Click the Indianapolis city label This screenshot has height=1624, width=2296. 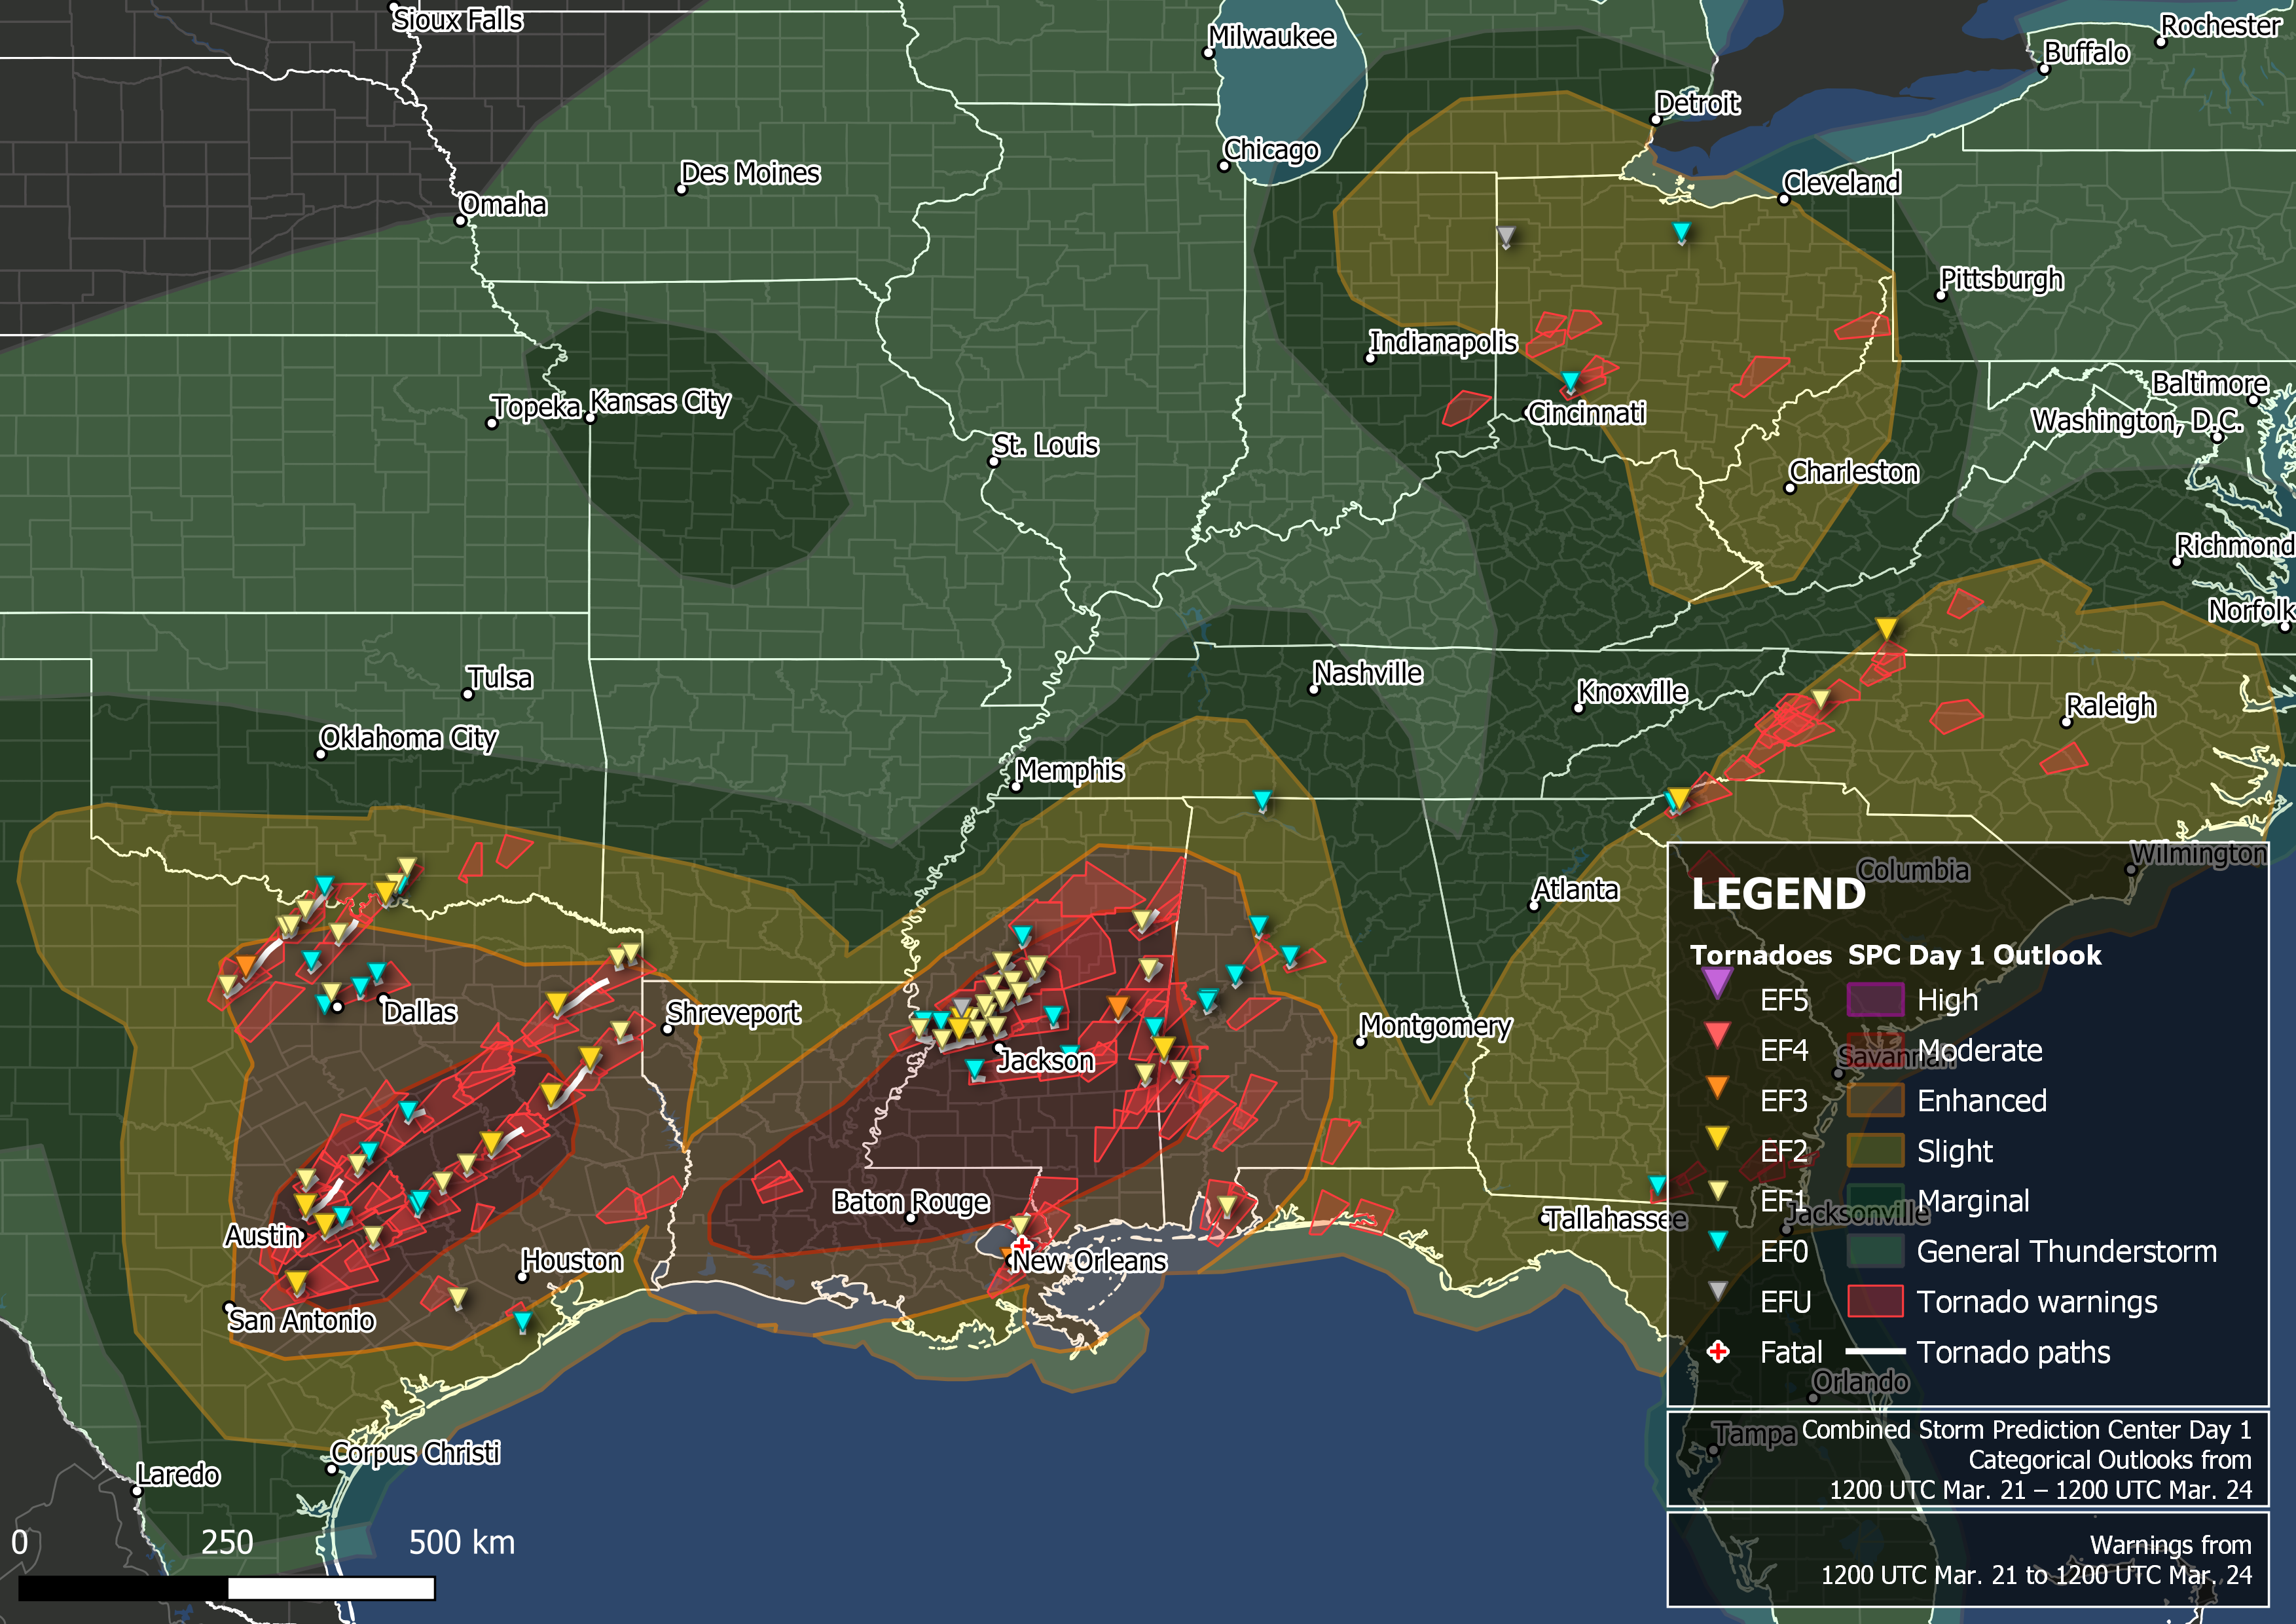coord(1443,343)
